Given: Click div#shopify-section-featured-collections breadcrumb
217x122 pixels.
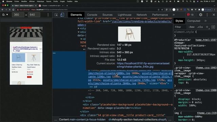Looking at the screenshot, I should pos(138,120).
